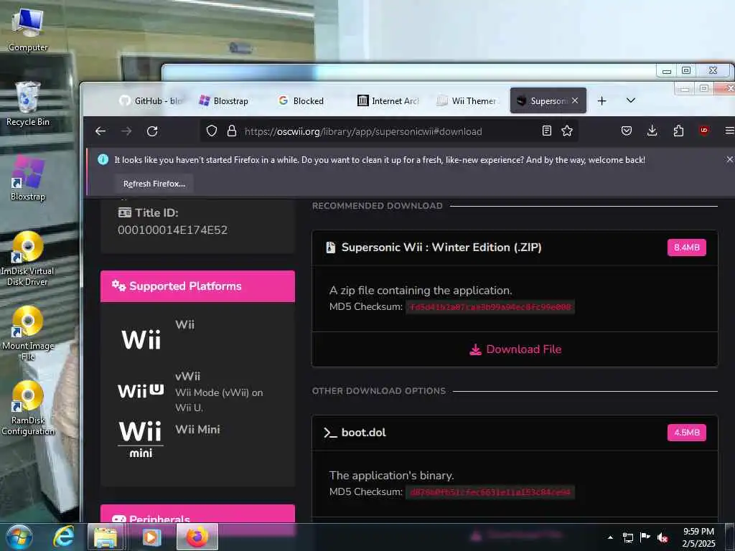Open the Recycle Bin desktop icon
The image size is (735, 551).
(x=28, y=104)
